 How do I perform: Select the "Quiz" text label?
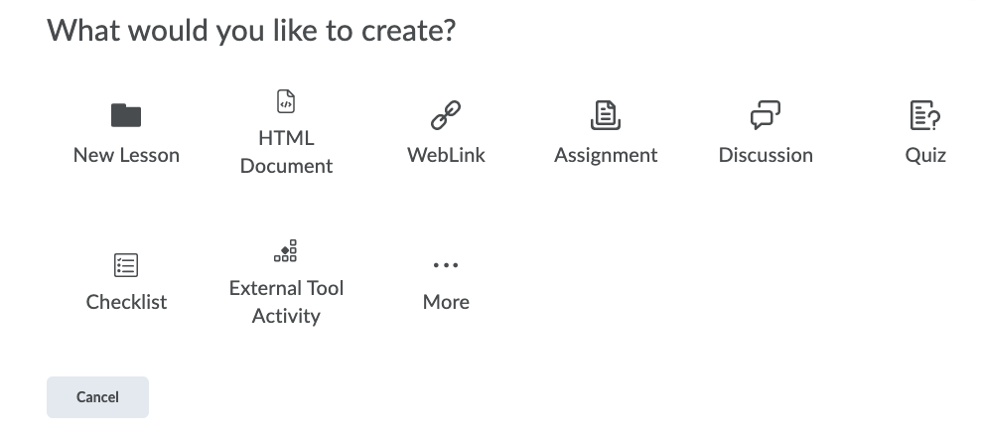pyautogui.click(x=925, y=155)
